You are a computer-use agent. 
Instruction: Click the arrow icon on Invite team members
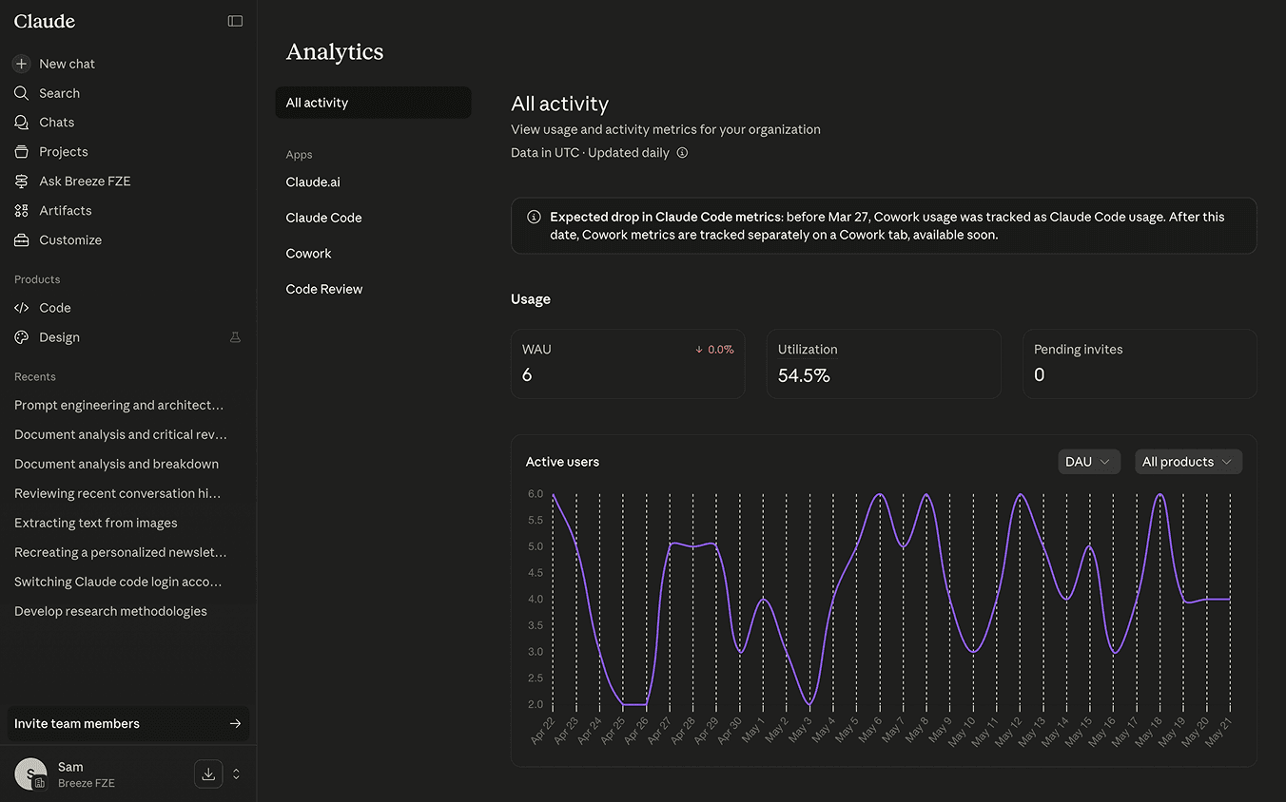pyautogui.click(x=235, y=724)
